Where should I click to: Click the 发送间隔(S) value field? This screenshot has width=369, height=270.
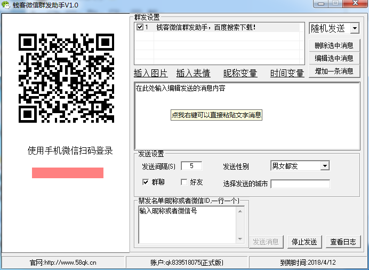(191, 166)
